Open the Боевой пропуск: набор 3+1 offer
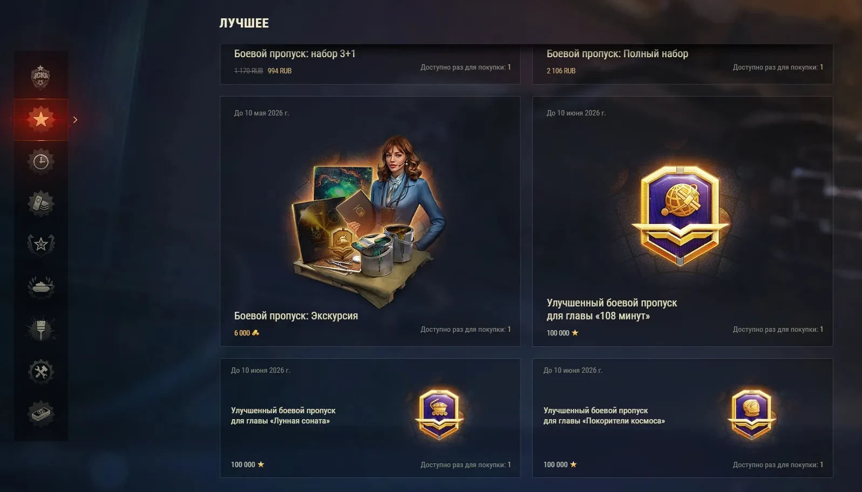 pyautogui.click(x=370, y=64)
